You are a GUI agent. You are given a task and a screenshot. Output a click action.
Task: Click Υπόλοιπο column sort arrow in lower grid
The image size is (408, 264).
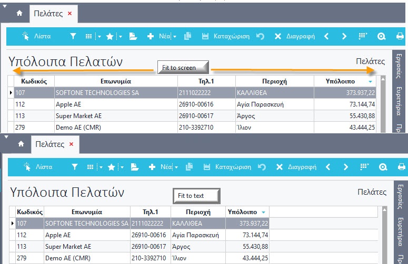(263, 212)
